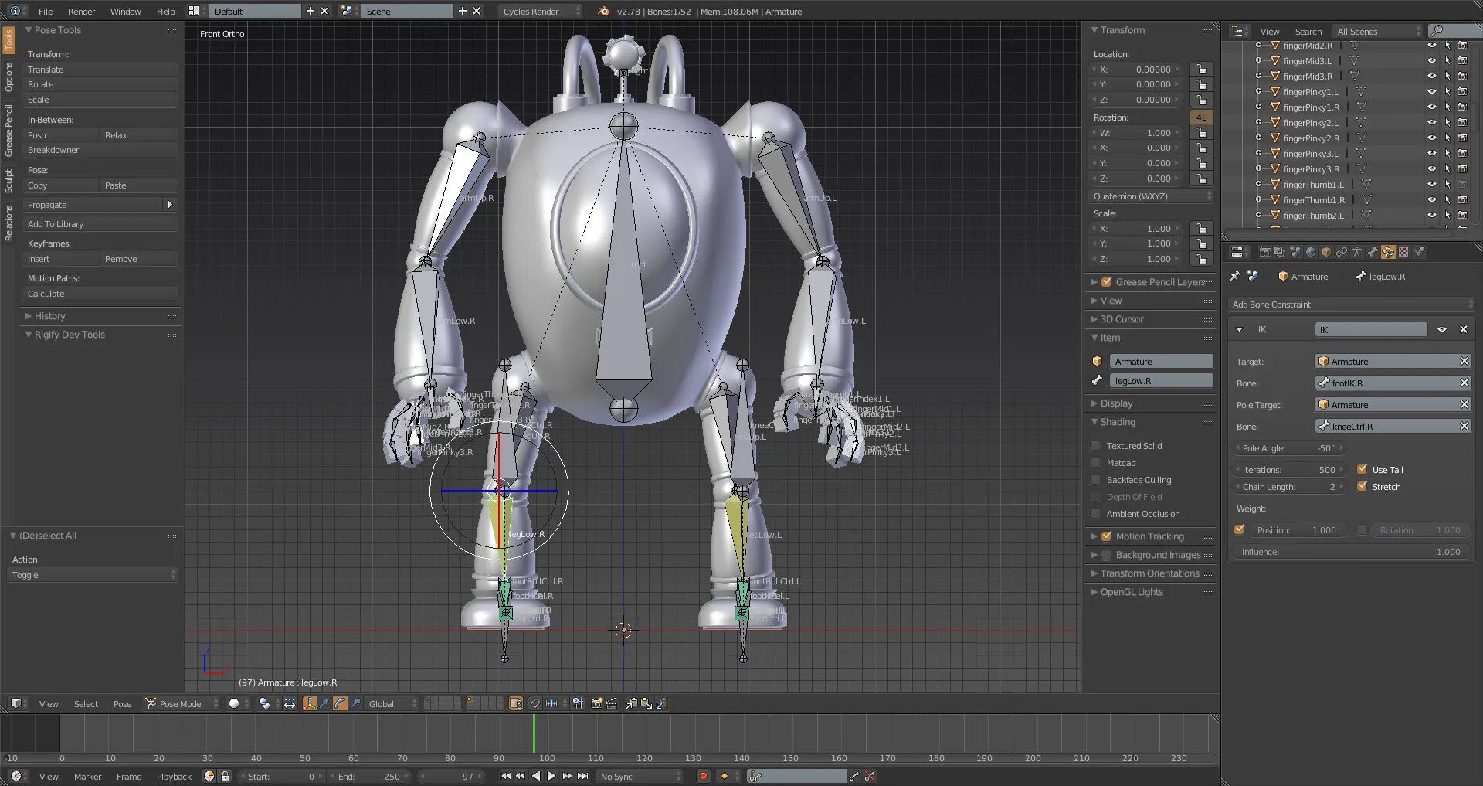Open the Cycles Render engine dropdown
The image size is (1483, 786).
point(540,11)
